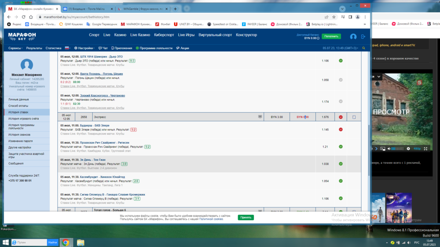Open the Варта Познань - Погонь Щецин match link

[x=101, y=74]
